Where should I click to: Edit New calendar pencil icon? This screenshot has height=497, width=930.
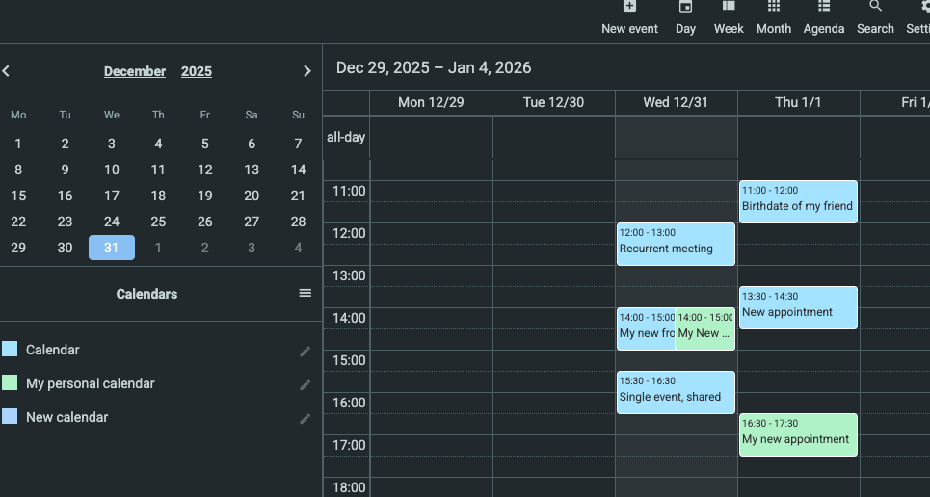(x=306, y=418)
